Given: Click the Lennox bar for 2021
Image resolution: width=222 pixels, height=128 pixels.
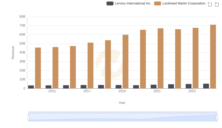Looking at the screenshot, I should (154, 87).
